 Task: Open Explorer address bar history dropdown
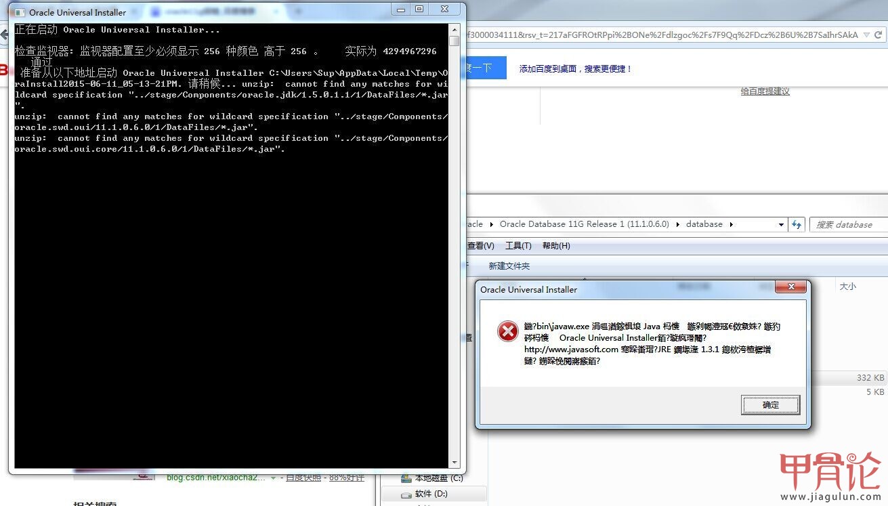781,224
